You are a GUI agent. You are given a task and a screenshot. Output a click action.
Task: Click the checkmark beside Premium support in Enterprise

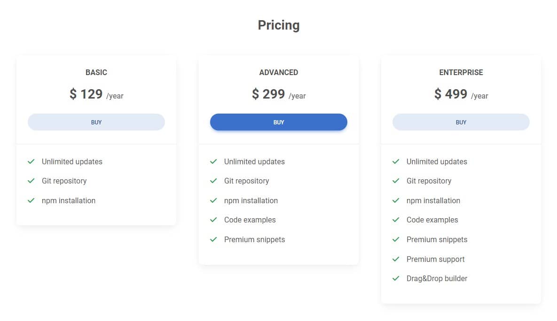[x=396, y=259]
